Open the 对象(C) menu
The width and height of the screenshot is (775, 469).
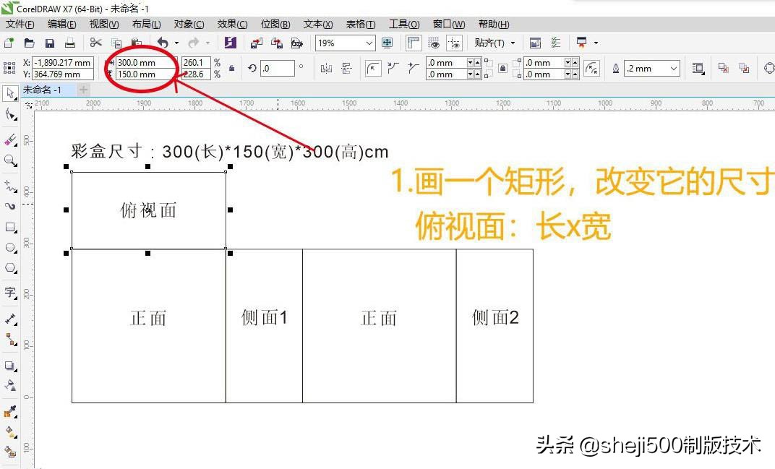pos(189,24)
